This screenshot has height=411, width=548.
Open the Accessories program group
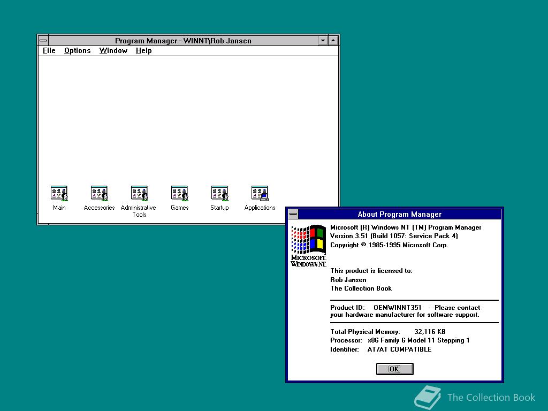(98, 193)
